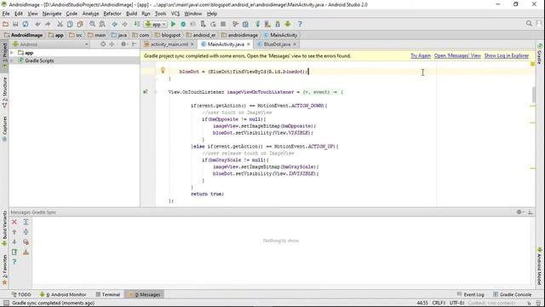Screen dimensions: 545x307
Task: Click the Previous Message up arrow
Action: point(14,232)
